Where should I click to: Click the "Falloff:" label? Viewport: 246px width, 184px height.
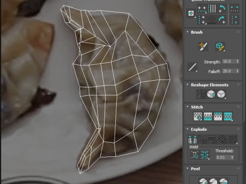pyautogui.click(x=214, y=72)
